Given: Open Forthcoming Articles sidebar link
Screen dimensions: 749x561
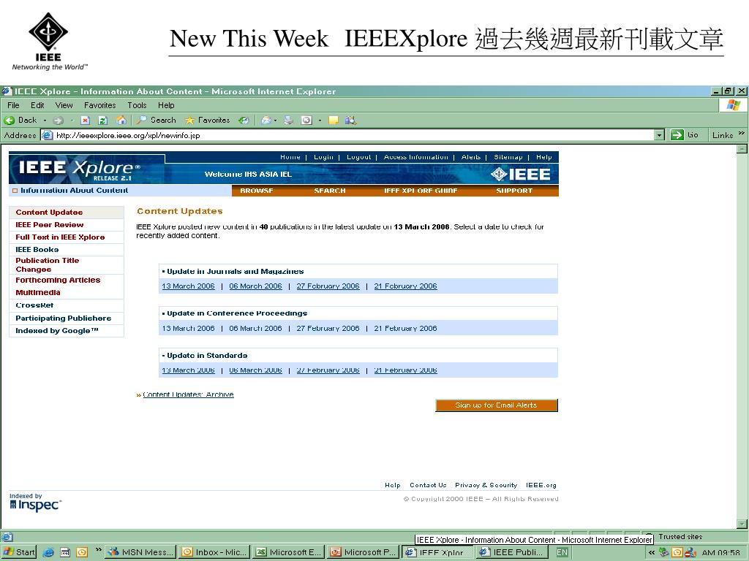Looking at the screenshot, I should click(x=58, y=280).
